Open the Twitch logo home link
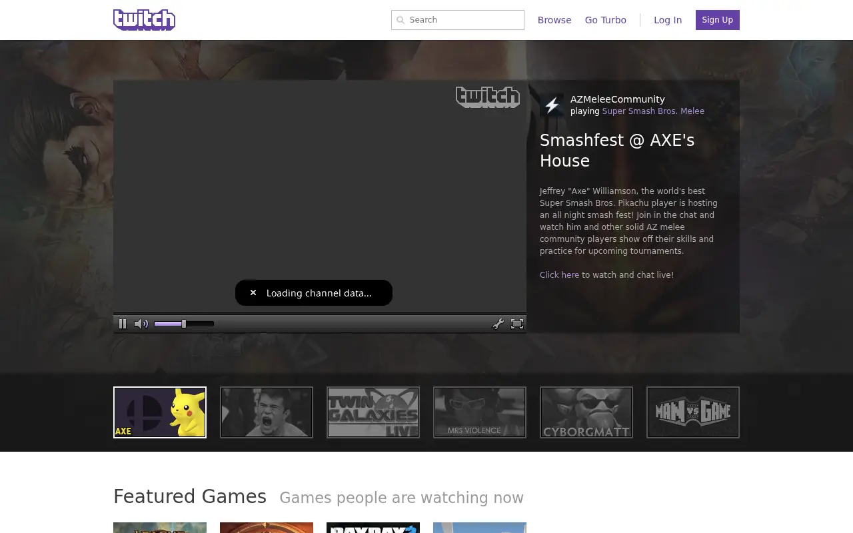853x533 pixels. [x=144, y=20]
